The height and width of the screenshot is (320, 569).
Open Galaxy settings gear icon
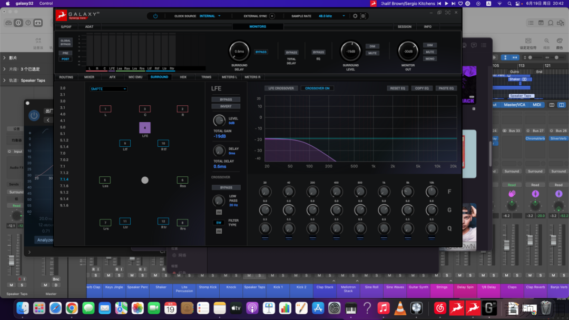355,16
